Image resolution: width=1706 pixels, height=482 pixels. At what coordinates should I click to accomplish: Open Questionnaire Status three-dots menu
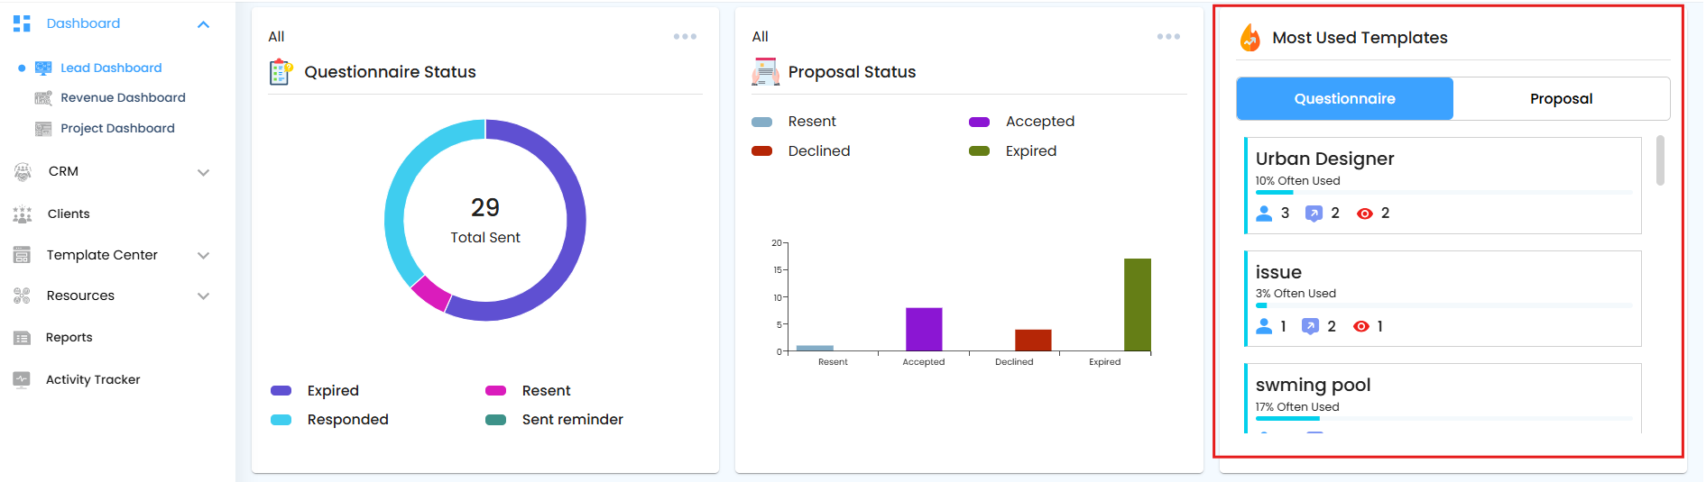pos(685,37)
